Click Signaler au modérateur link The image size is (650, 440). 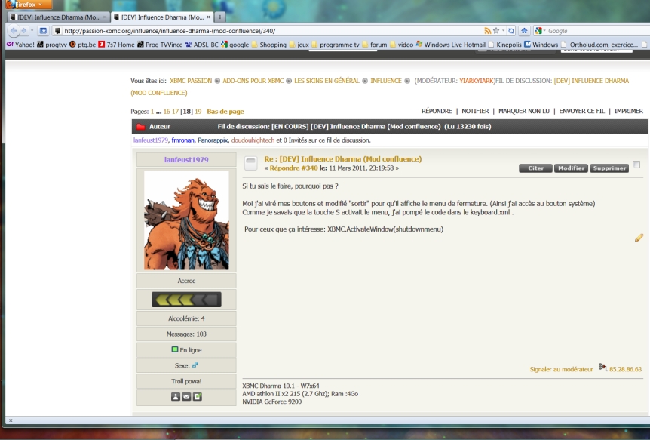pyautogui.click(x=561, y=369)
